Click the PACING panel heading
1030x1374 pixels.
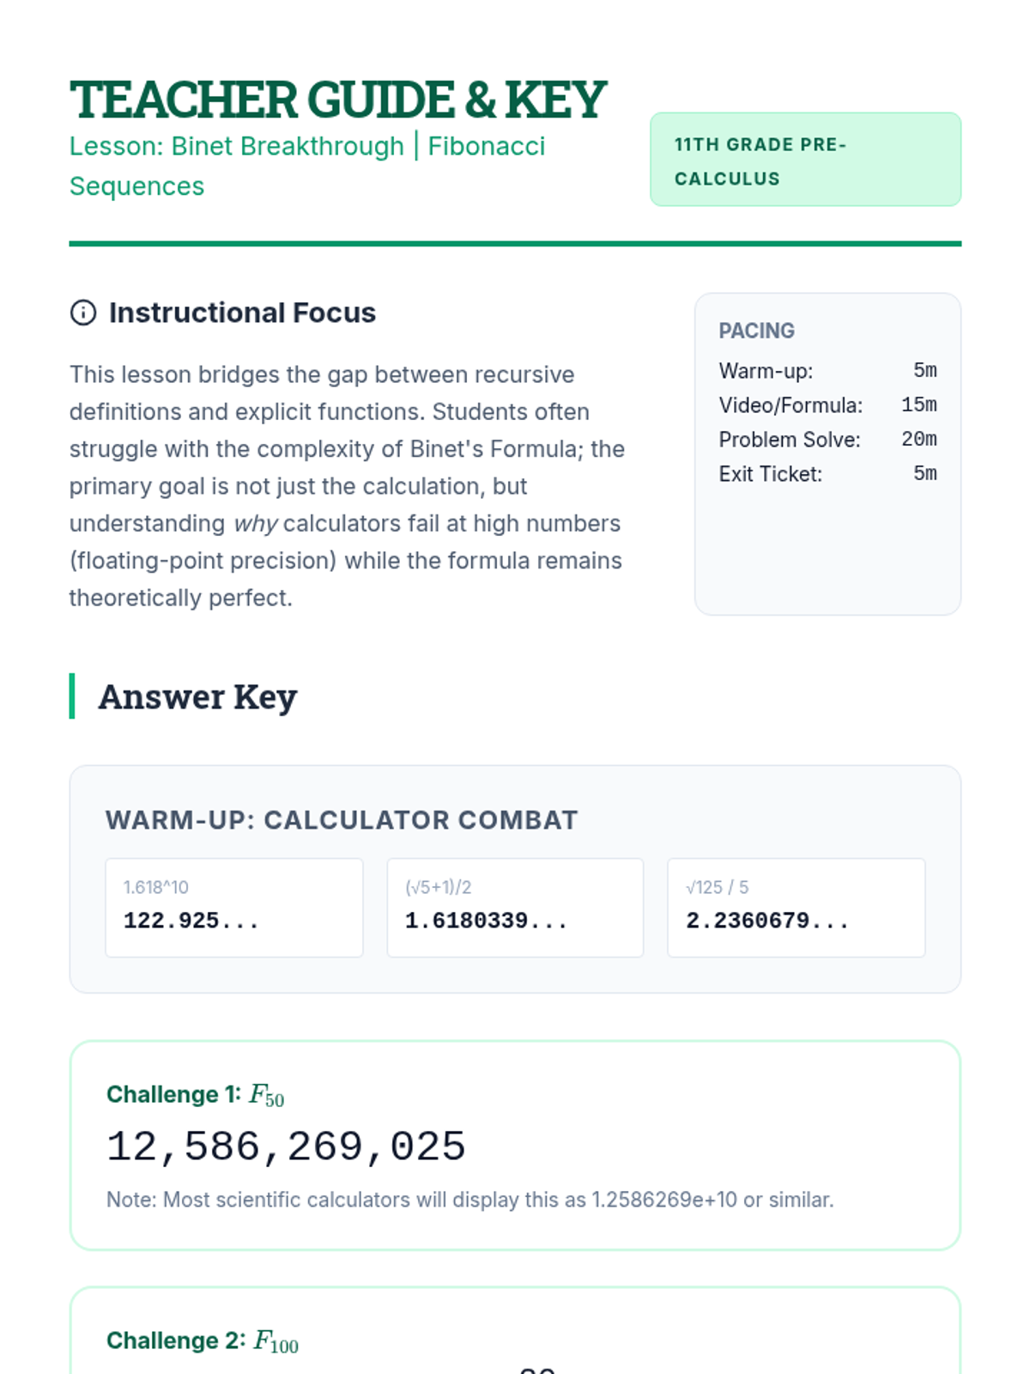pos(756,331)
